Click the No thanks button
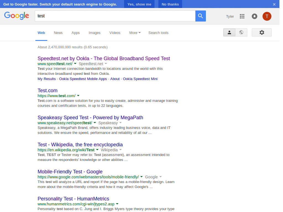The image size is (283, 212). pyautogui.click(x=170, y=4)
